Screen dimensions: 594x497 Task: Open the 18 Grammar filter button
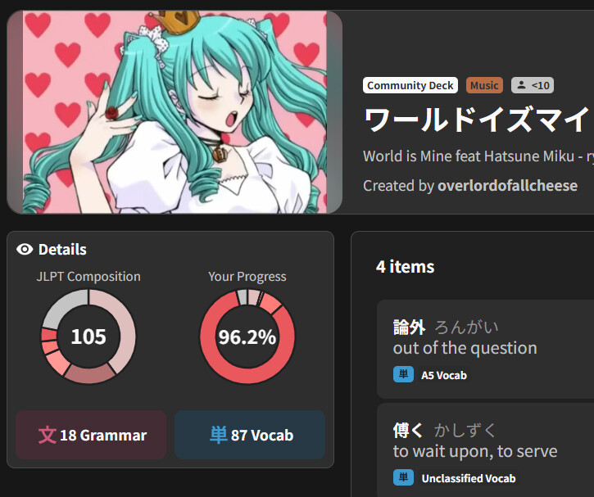pyautogui.click(x=91, y=435)
